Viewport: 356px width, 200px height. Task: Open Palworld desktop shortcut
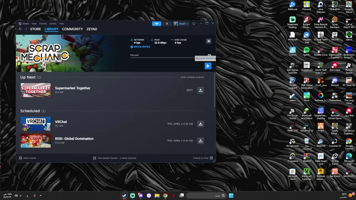pyautogui.click(x=306, y=6)
